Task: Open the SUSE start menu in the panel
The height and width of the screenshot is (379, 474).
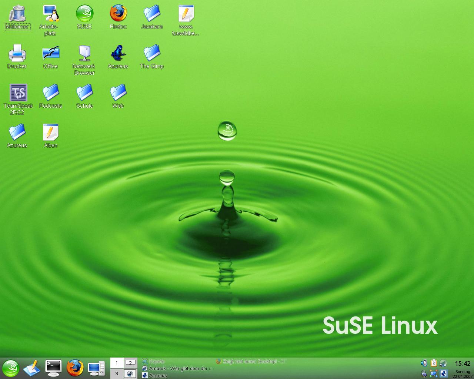Action: click(x=10, y=369)
